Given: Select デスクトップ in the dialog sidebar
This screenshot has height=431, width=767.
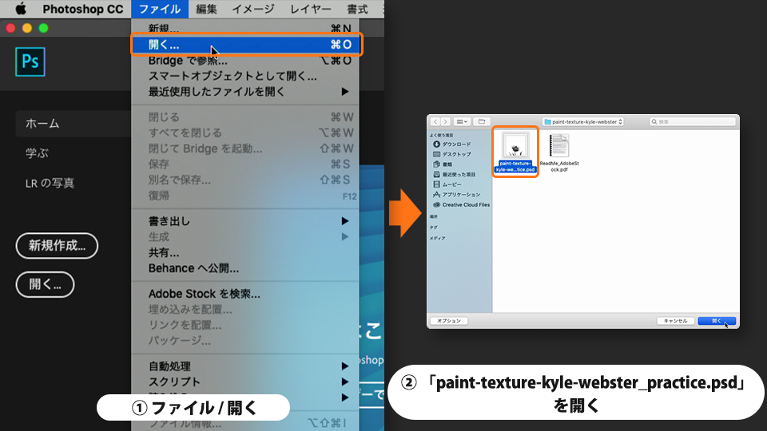Looking at the screenshot, I should pos(451,154).
